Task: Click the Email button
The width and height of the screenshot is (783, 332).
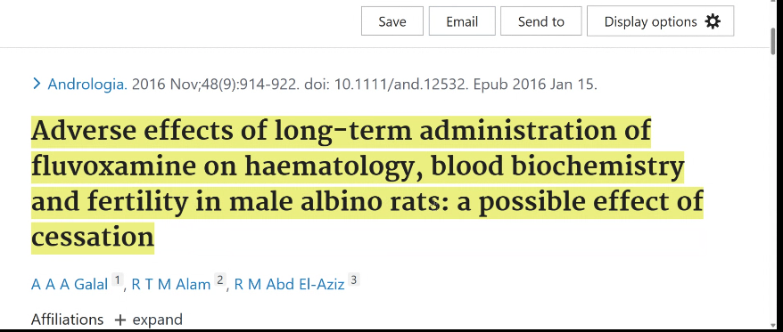Action: tap(462, 21)
